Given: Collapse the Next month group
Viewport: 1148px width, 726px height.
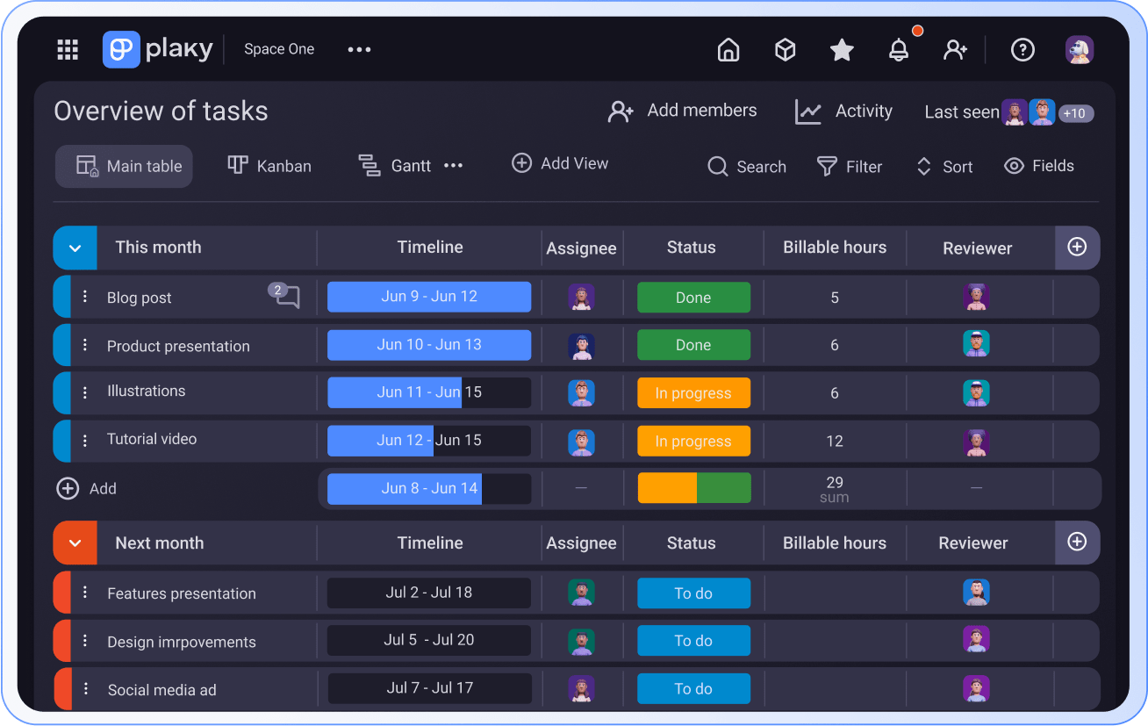Looking at the screenshot, I should (75, 543).
